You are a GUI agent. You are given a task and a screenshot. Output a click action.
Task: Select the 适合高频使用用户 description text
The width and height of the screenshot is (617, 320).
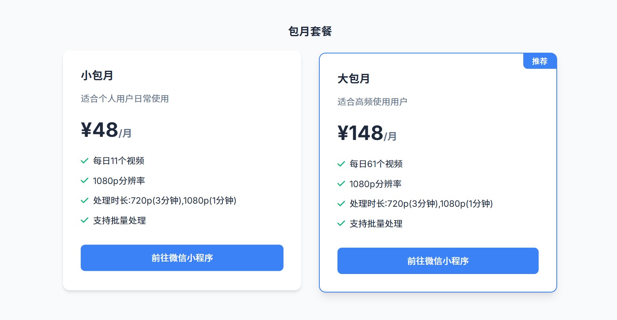pyautogui.click(x=372, y=101)
